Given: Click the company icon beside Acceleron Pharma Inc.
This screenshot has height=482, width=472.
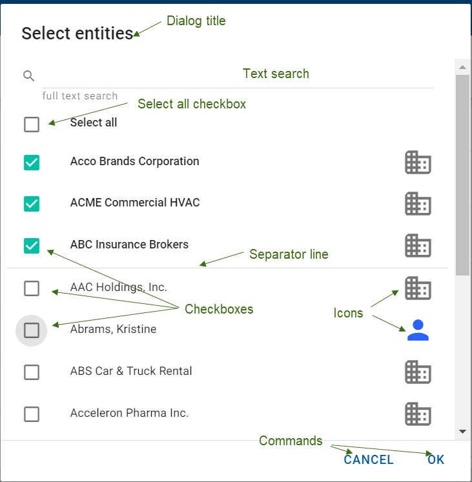Looking at the screenshot, I should tap(418, 414).
